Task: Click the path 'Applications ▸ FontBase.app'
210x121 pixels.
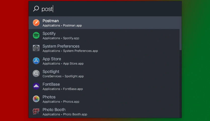Action: pyautogui.click(x=63, y=89)
